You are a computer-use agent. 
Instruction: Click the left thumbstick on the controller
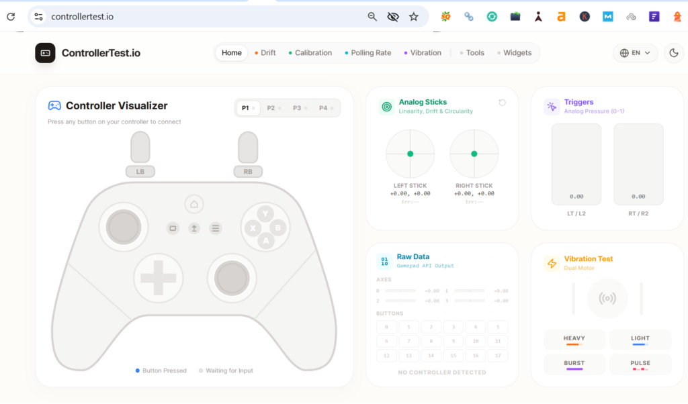[124, 227]
